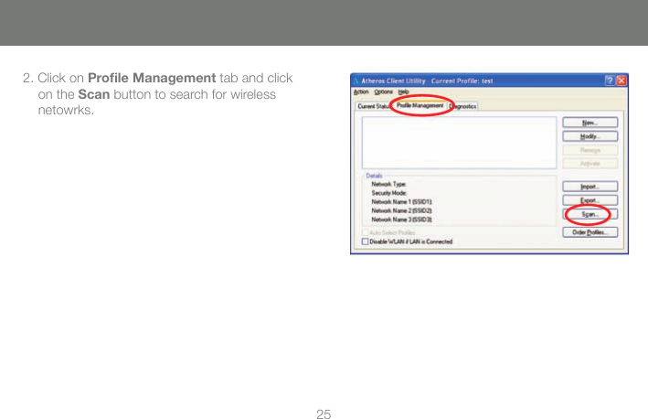648x419 pixels.
Task: Close the Atheros Client Utility window
Action: point(621,81)
